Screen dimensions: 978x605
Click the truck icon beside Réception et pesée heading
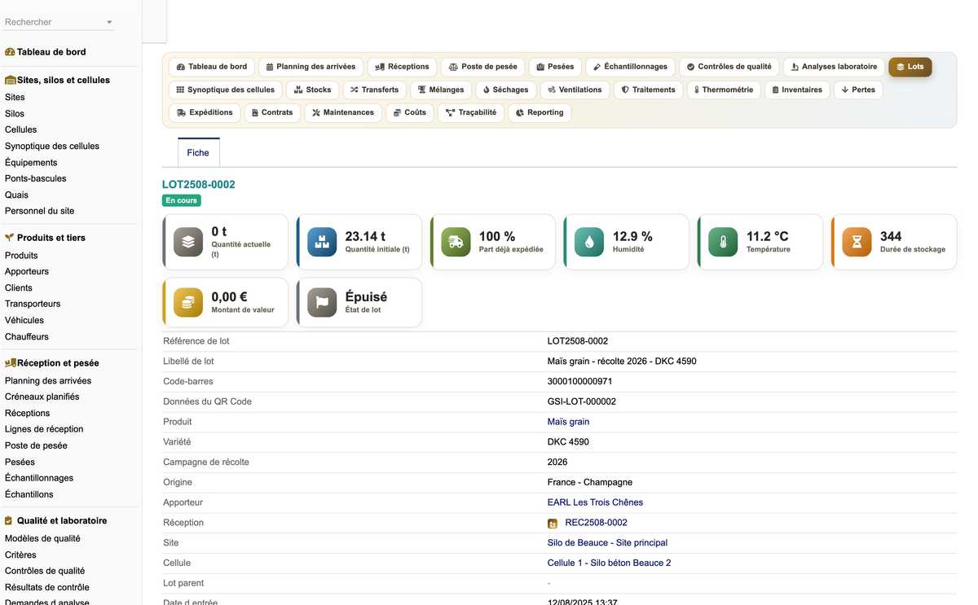tap(11, 363)
